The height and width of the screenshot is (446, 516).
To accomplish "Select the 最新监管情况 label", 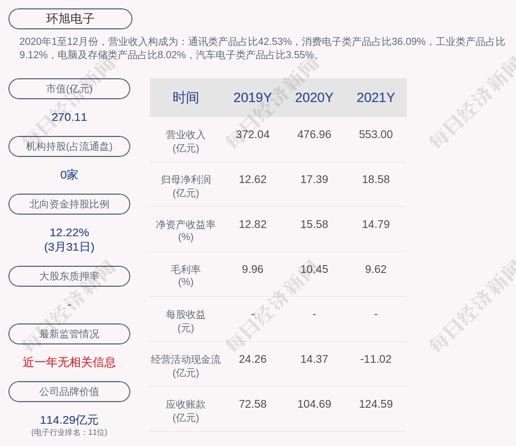I will [x=69, y=334].
